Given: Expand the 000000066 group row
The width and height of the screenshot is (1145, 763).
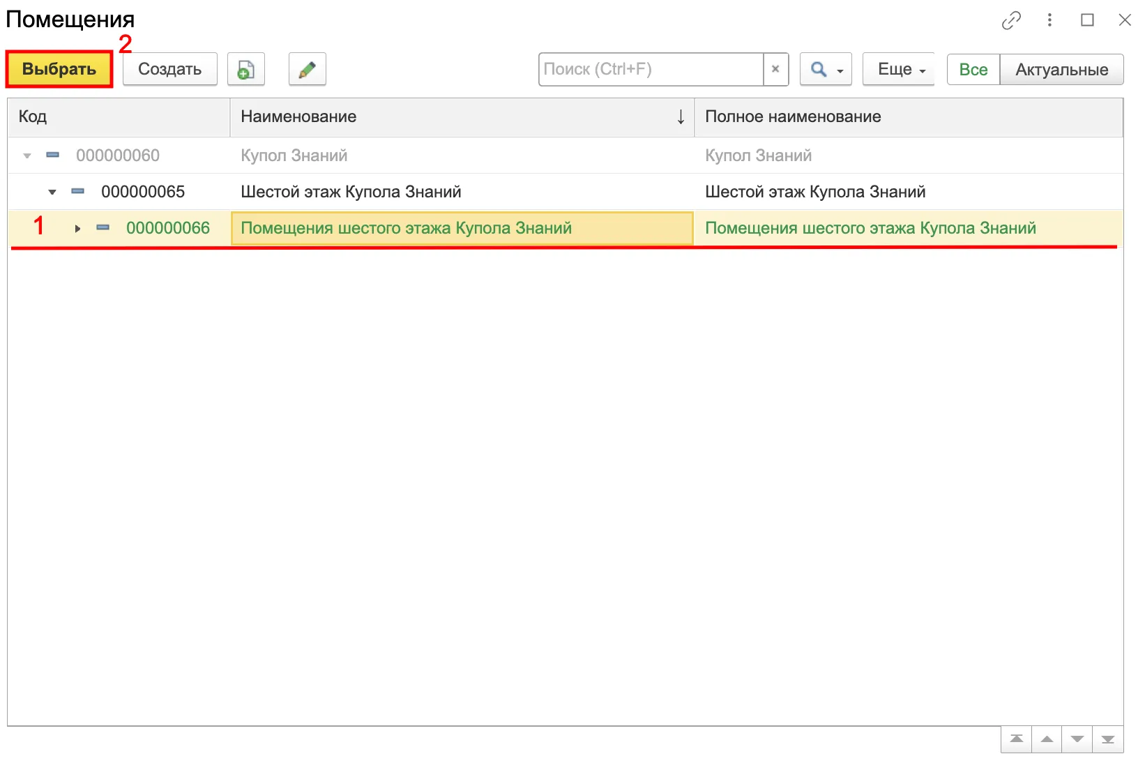Looking at the screenshot, I should [x=77, y=228].
